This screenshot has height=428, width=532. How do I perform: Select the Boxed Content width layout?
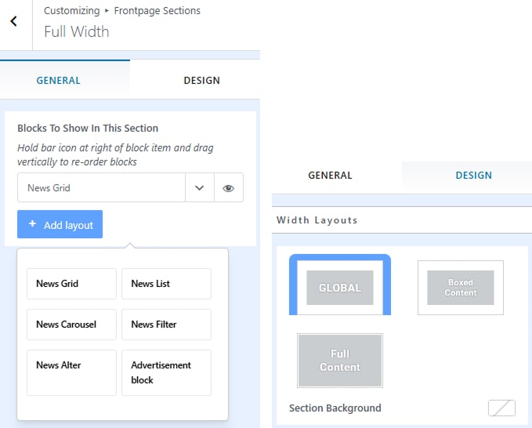click(460, 287)
